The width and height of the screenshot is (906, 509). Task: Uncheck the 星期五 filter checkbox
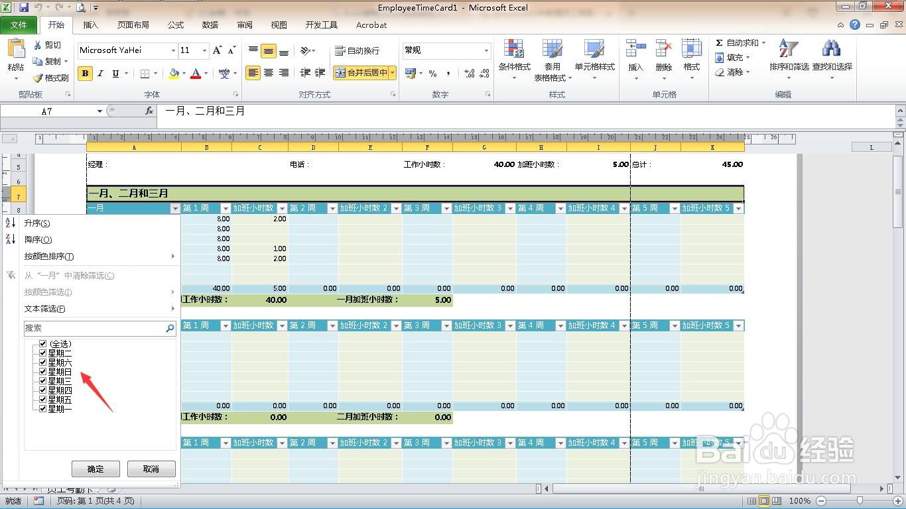(x=43, y=400)
